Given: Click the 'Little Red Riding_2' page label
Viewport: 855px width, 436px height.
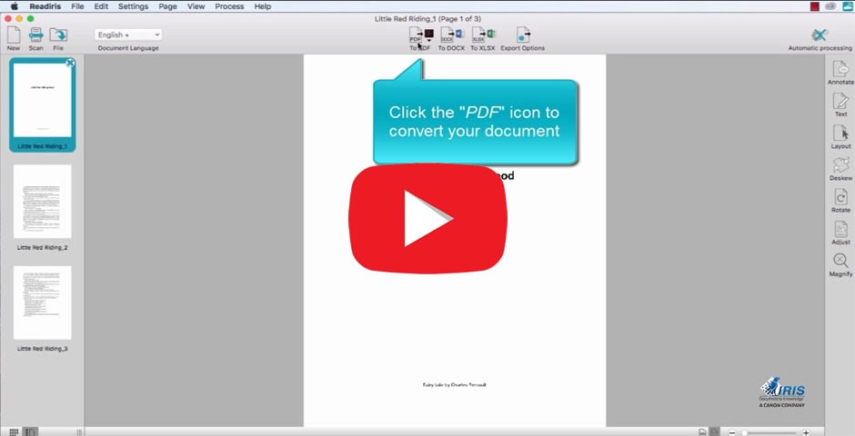Looking at the screenshot, I should tap(43, 248).
